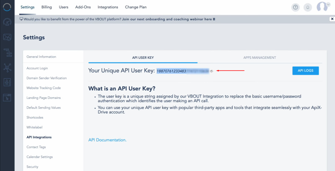Select API Integrations in settings menu
The width and height of the screenshot is (335, 171).
(x=39, y=137)
